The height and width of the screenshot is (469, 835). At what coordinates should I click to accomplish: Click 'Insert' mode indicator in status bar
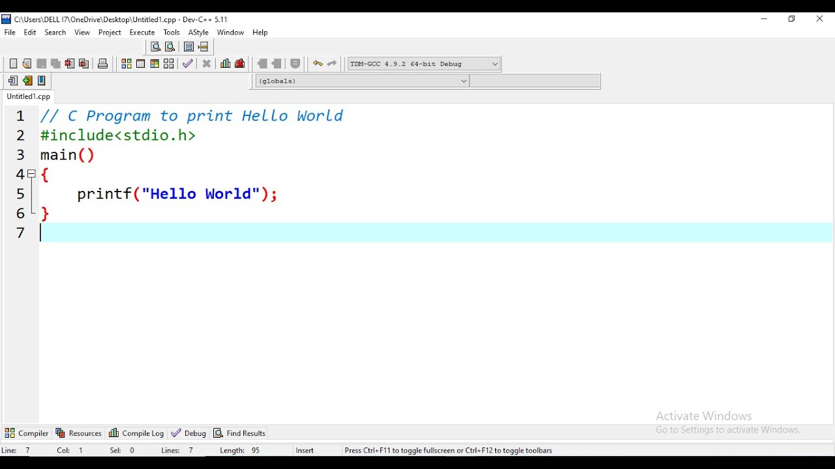point(305,451)
